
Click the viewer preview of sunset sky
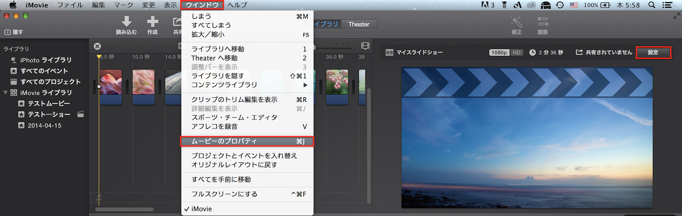coord(527,138)
